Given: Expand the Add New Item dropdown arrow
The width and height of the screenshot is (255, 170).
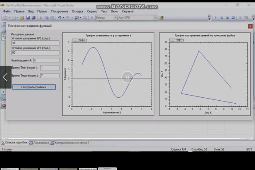Looking at the screenshot, I should point(18,18).
